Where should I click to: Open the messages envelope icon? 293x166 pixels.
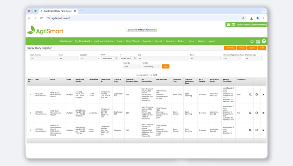pyautogui.click(x=229, y=25)
